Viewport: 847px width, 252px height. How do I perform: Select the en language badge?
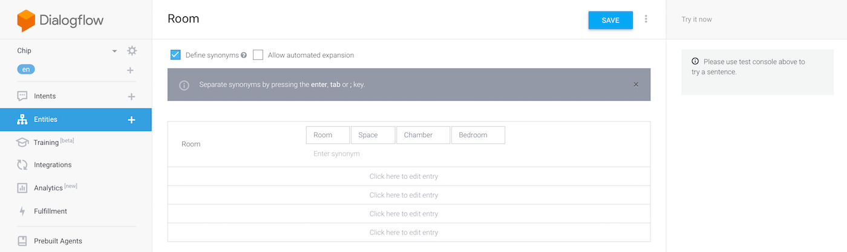(26, 69)
